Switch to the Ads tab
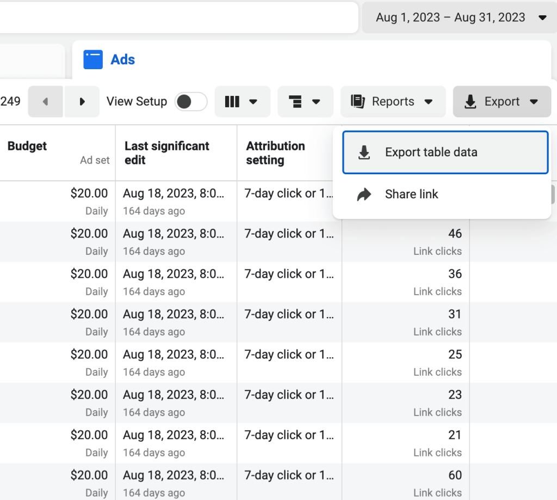 tap(122, 59)
